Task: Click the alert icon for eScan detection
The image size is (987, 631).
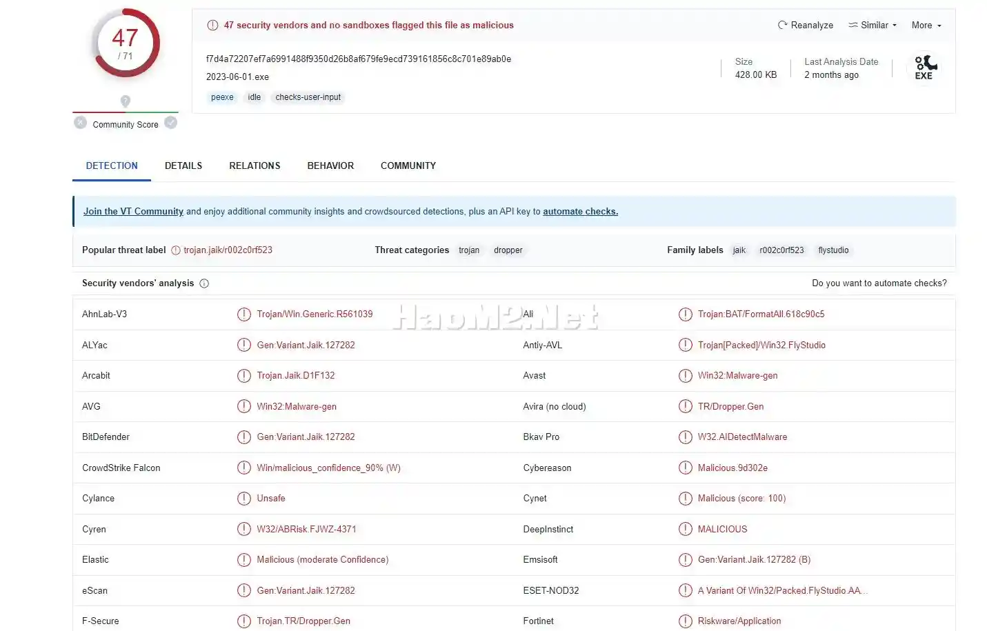Action: coord(244,590)
